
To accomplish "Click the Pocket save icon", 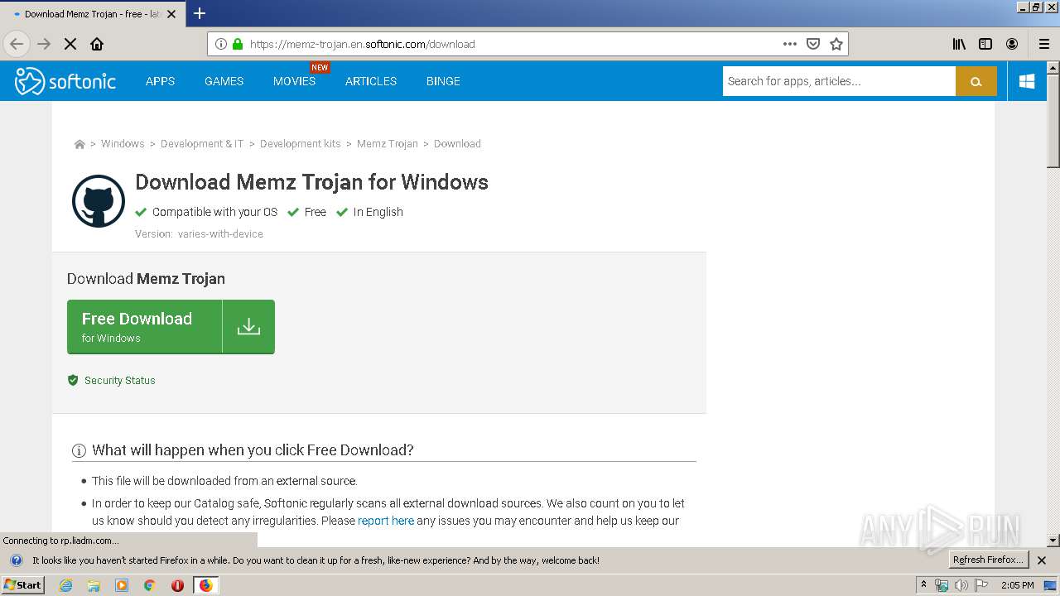I will pos(813,44).
